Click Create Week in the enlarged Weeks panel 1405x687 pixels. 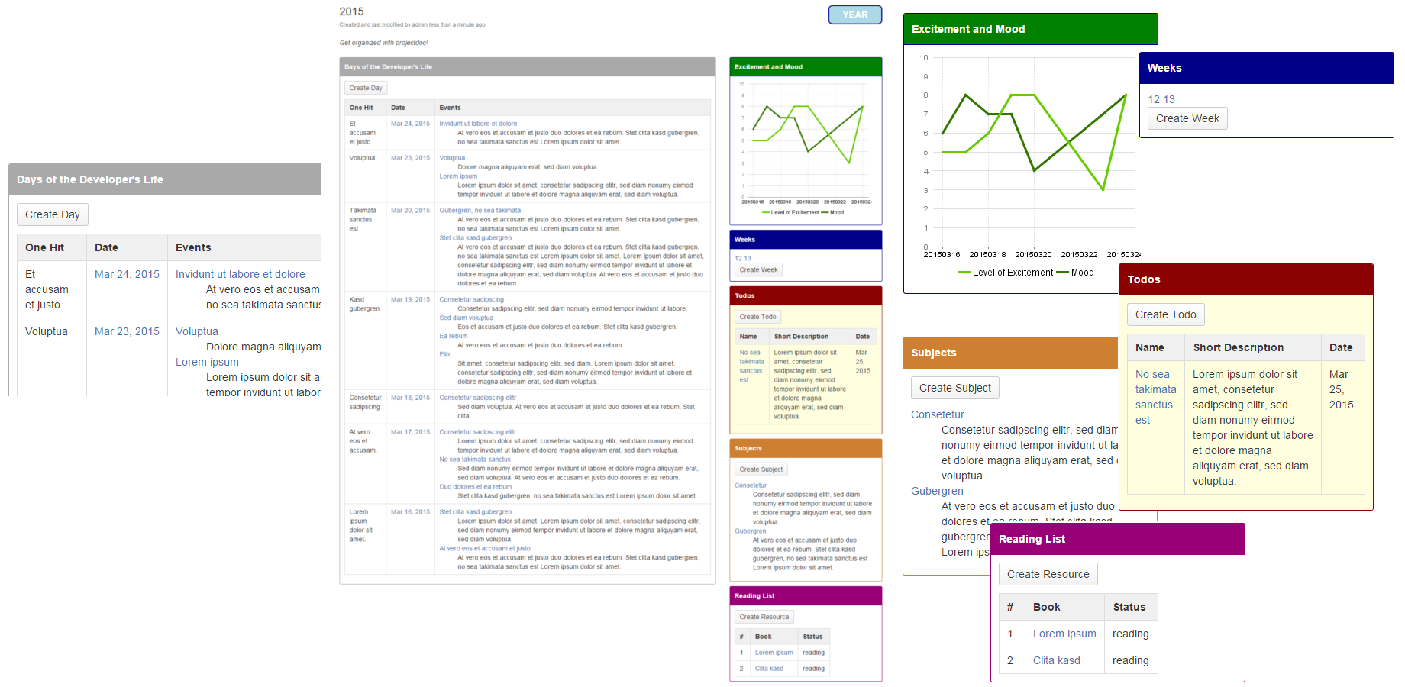click(x=1187, y=118)
